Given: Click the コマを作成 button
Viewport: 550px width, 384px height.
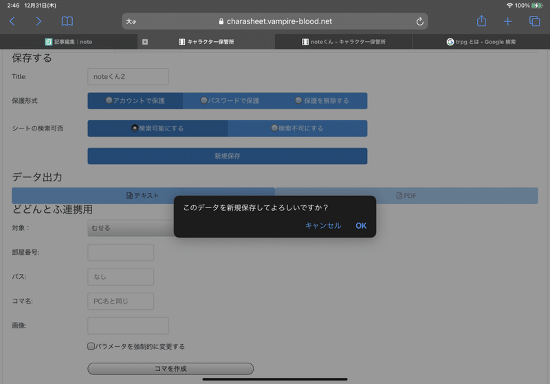Looking at the screenshot, I should coord(170,369).
